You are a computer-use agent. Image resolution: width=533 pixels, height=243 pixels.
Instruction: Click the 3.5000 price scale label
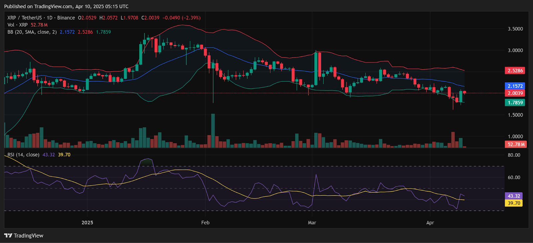[515, 29]
